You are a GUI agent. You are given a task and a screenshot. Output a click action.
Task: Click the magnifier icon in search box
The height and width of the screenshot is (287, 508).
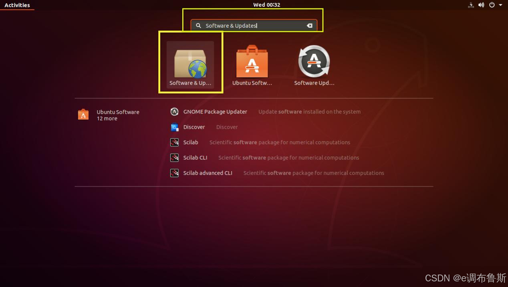[198, 26]
